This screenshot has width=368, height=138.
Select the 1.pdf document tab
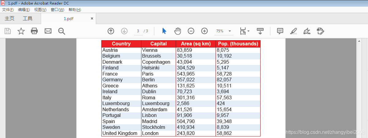69,19
